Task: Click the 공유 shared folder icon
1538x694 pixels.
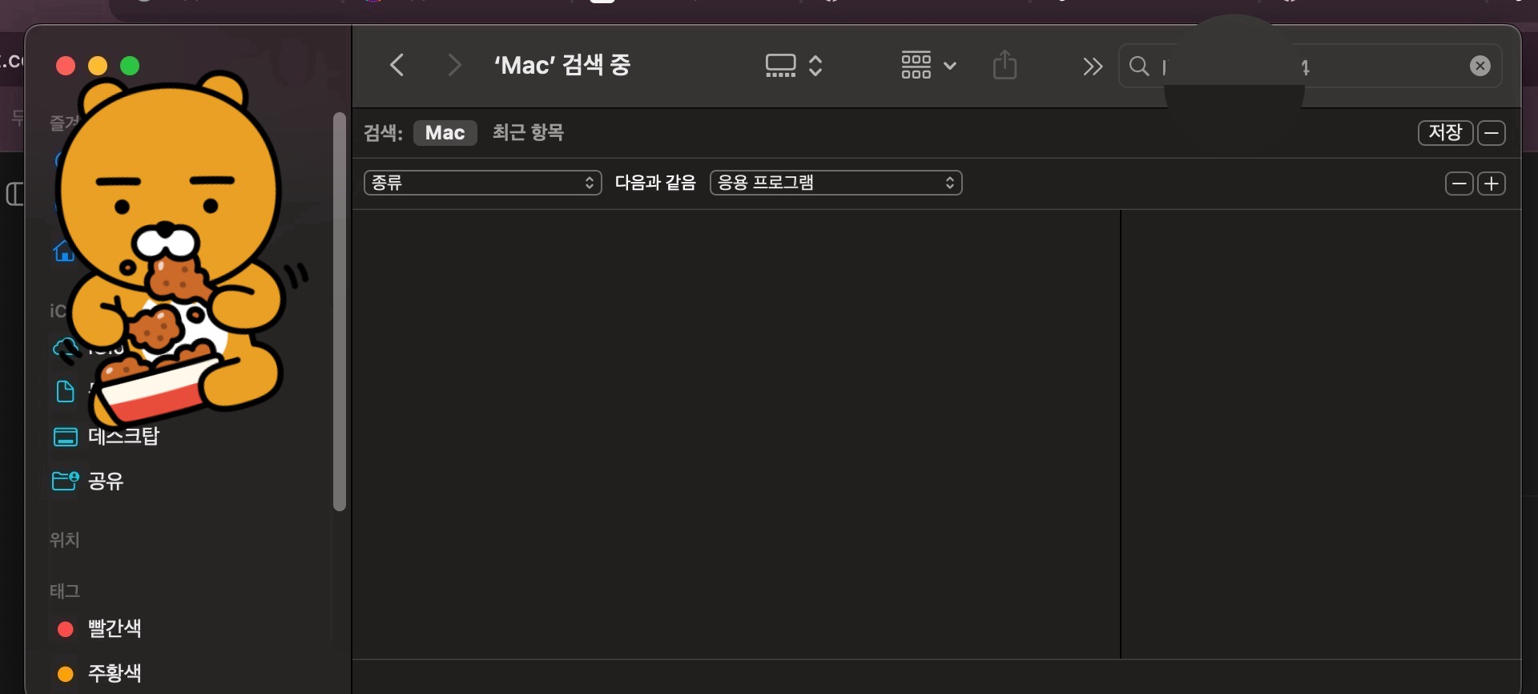Action: pyautogui.click(x=65, y=481)
